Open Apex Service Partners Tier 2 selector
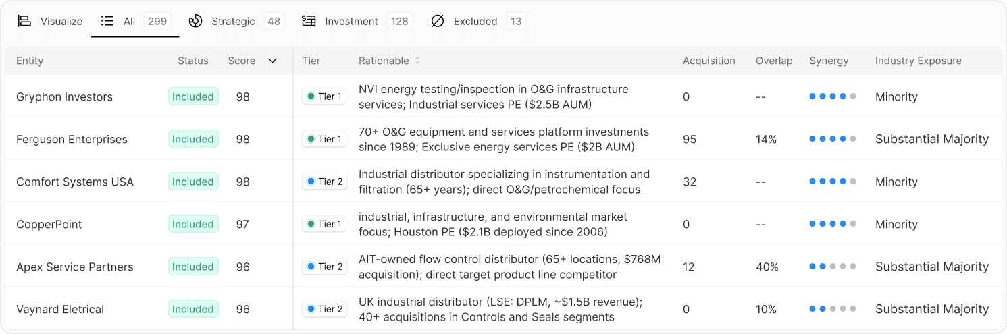This screenshot has width=1007, height=334. [x=324, y=267]
